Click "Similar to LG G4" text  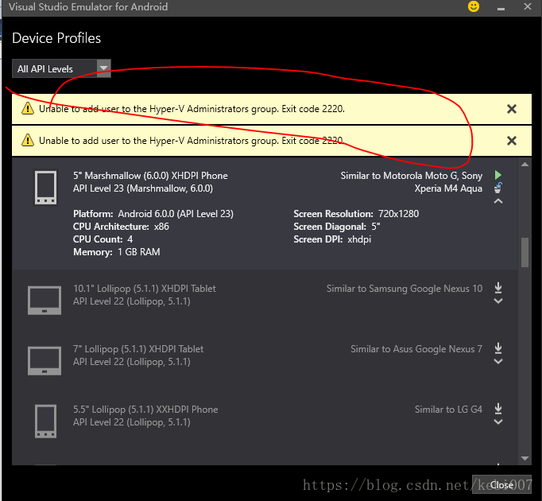(x=449, y=410)
